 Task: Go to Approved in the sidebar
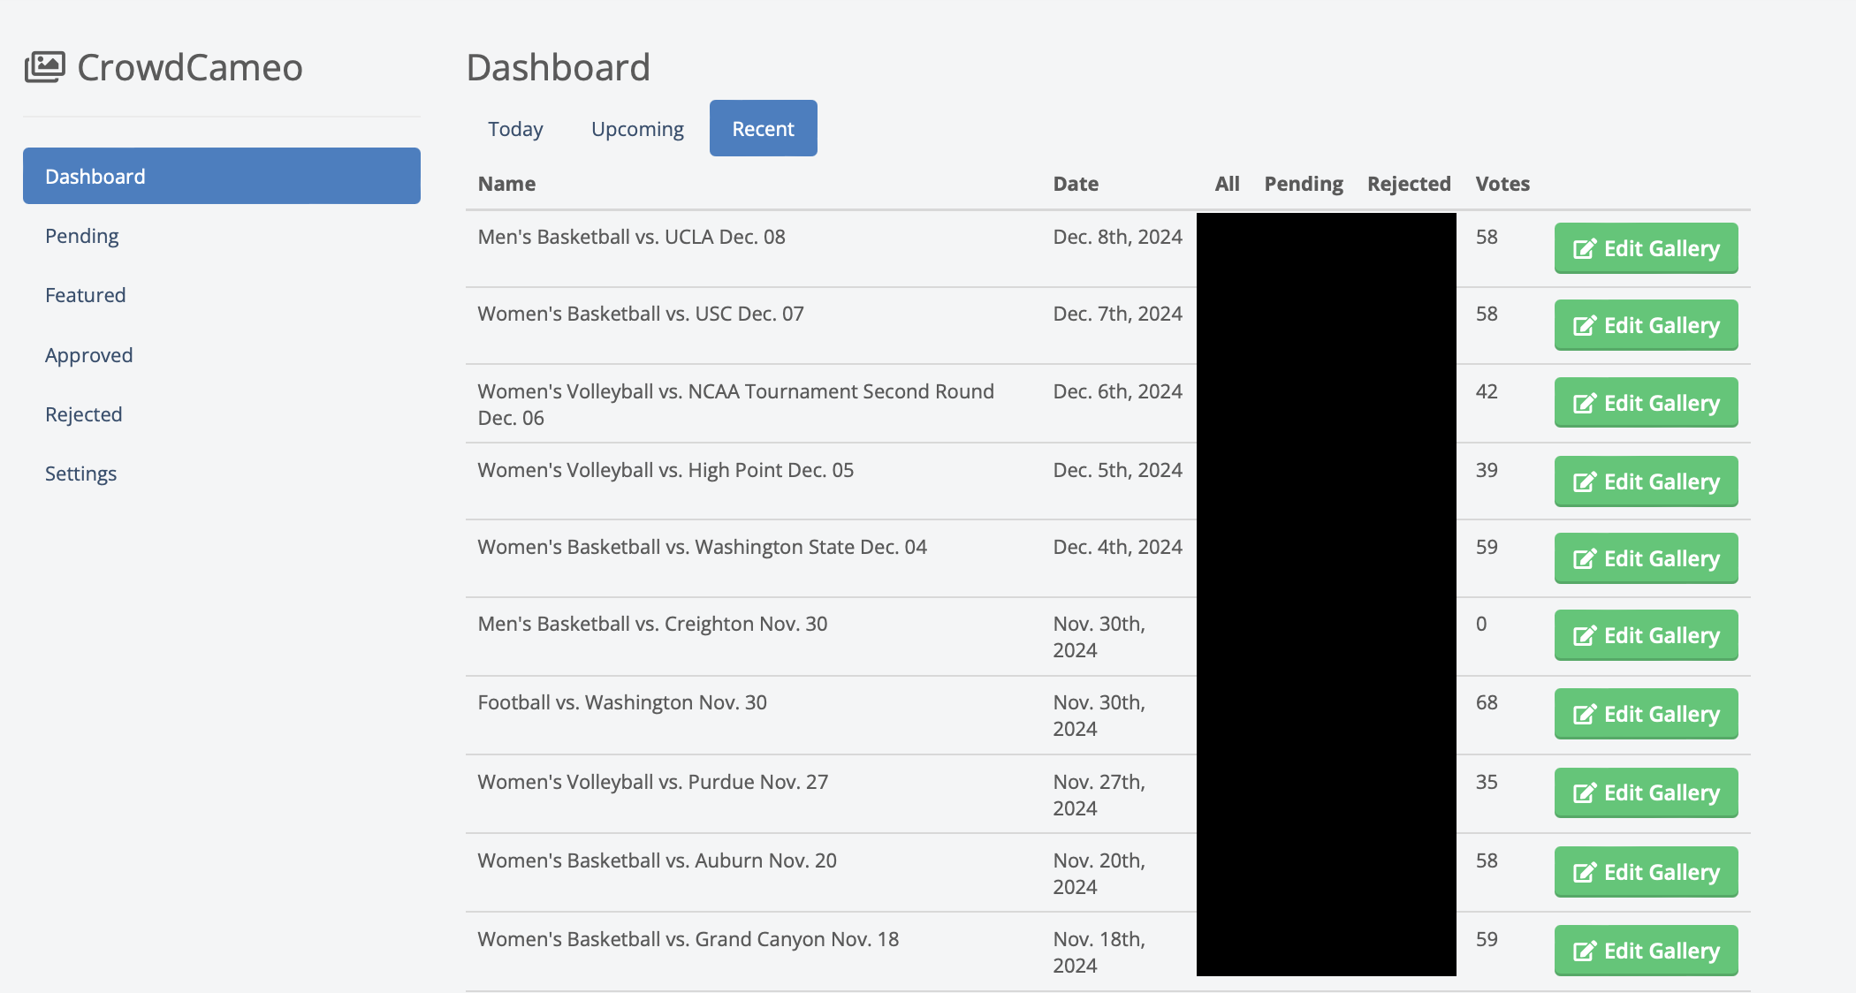pyautogui.click(x=89, y=355)
